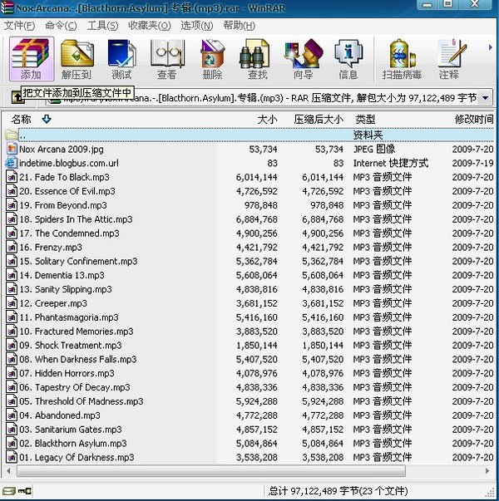Open the address bar path dropdown
Screen dimensions: 499x501
coord(485,98)
